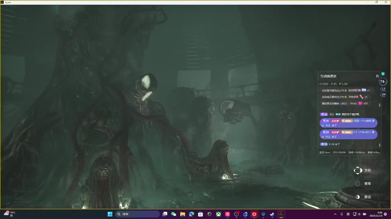Click the 方向 direction control icon
Image resolution: width=391 pixels, height=219 pixels.
(358, 171)
